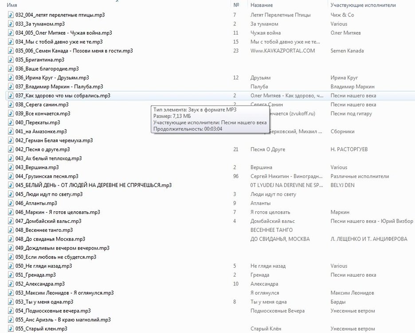Sort files by the Имя column header
Screen dimensions: 415x333
pos(12,5)
